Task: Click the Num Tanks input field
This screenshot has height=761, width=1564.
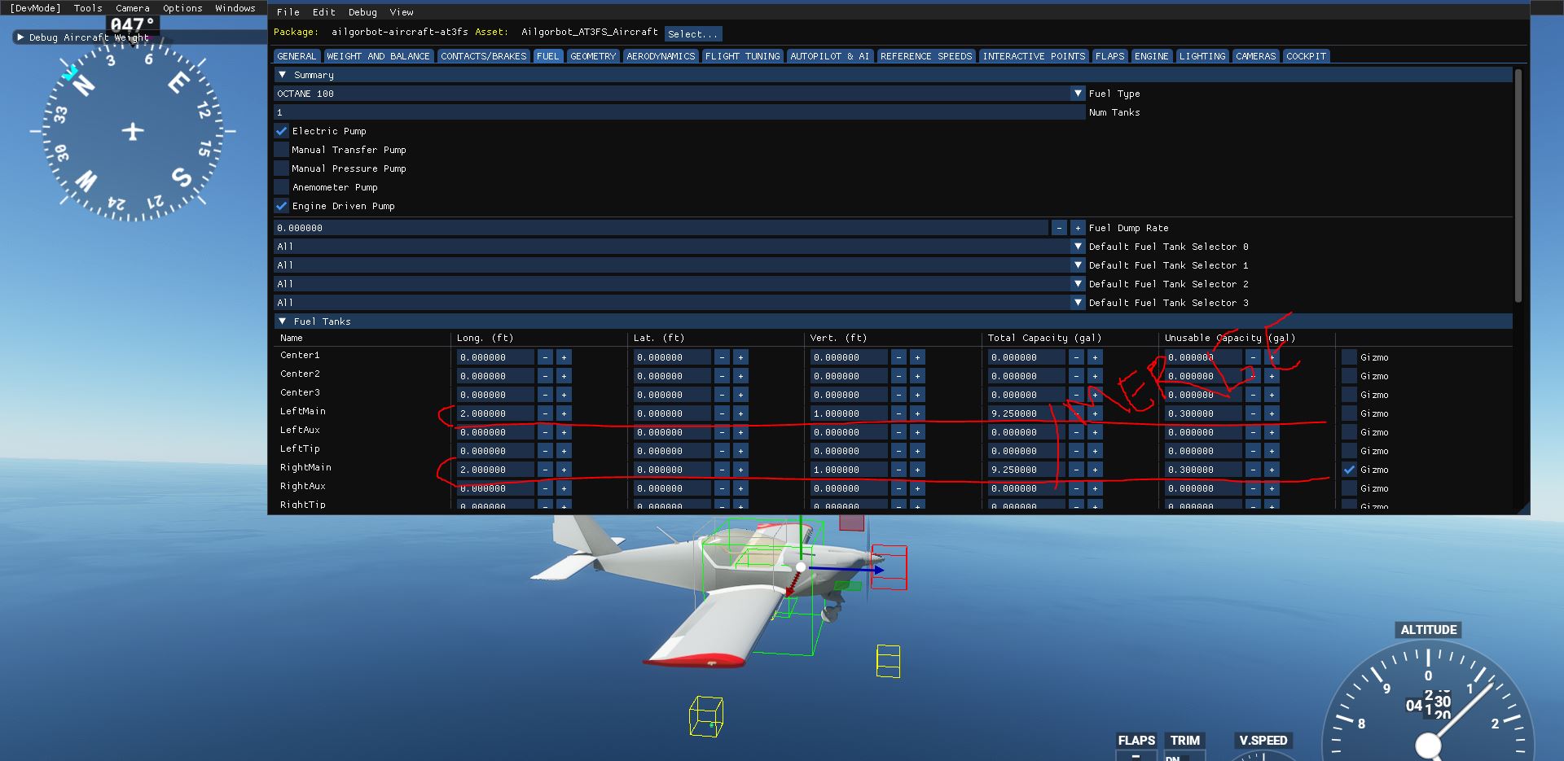Action: pos(679,112)
